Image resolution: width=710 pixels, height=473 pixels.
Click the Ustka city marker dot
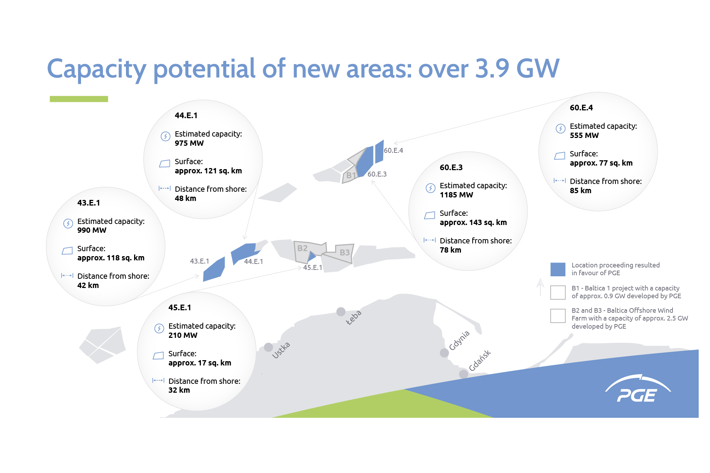269,347
